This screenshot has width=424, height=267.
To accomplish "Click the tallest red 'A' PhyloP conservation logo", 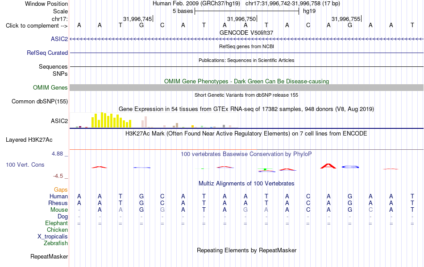I will (x=328, y=166).
